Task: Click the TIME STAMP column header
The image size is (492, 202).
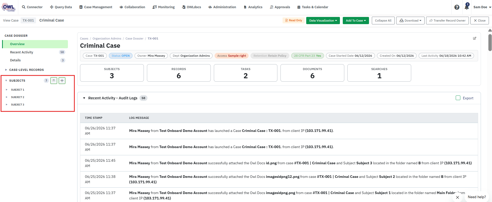Action: (94, 118)
